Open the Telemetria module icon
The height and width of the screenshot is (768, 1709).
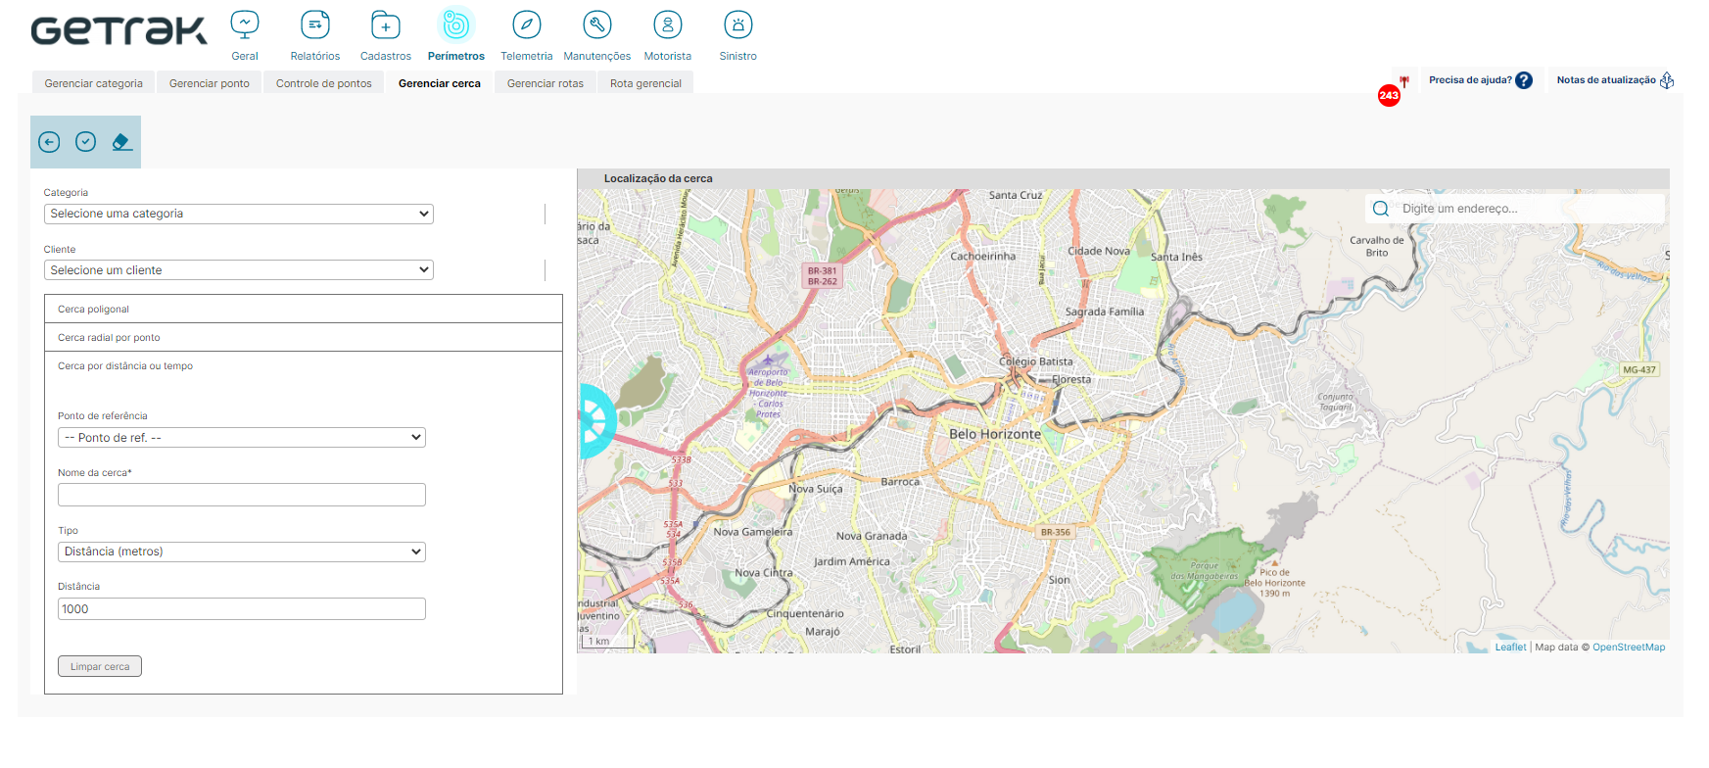[527, 24]
